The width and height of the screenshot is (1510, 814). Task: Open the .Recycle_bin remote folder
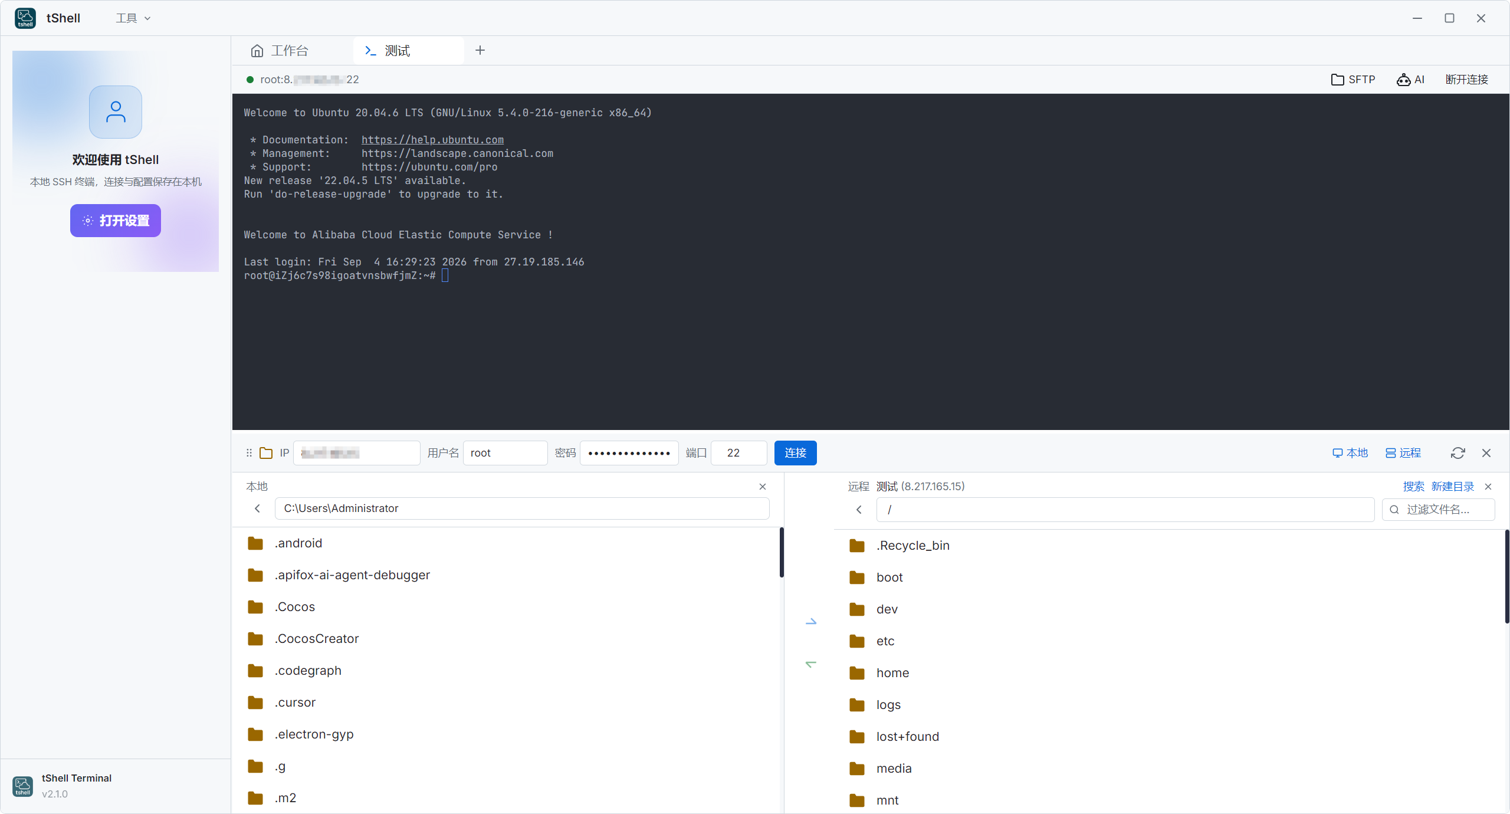tap(1171, 546)
